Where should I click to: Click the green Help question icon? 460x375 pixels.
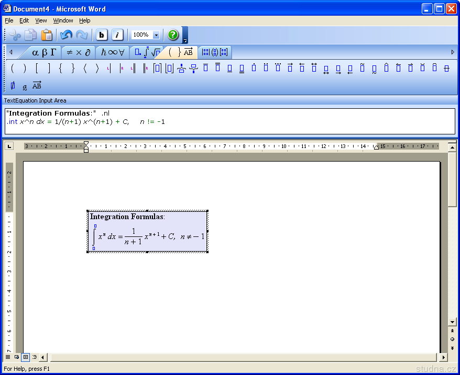(173, 35)
